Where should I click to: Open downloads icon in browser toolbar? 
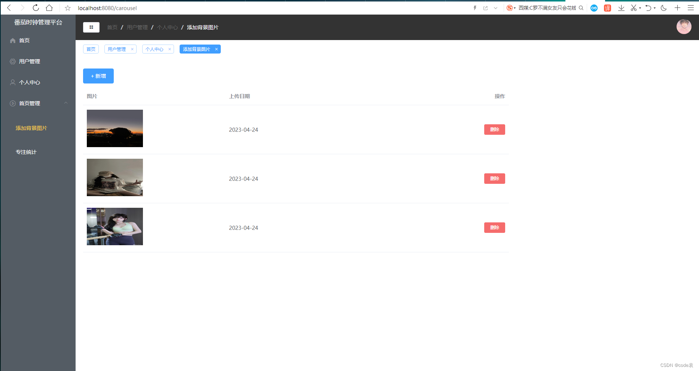coord(621,8)
